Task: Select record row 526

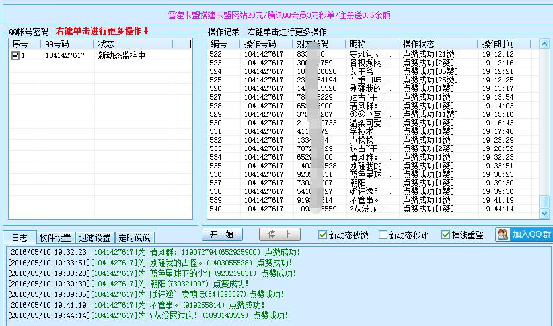Action: pos(373,88)
